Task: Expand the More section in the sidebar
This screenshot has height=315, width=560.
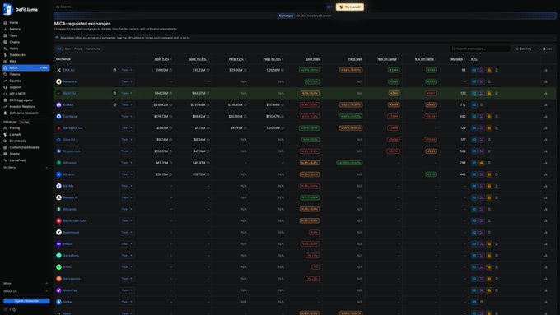Action: [26, 283]
